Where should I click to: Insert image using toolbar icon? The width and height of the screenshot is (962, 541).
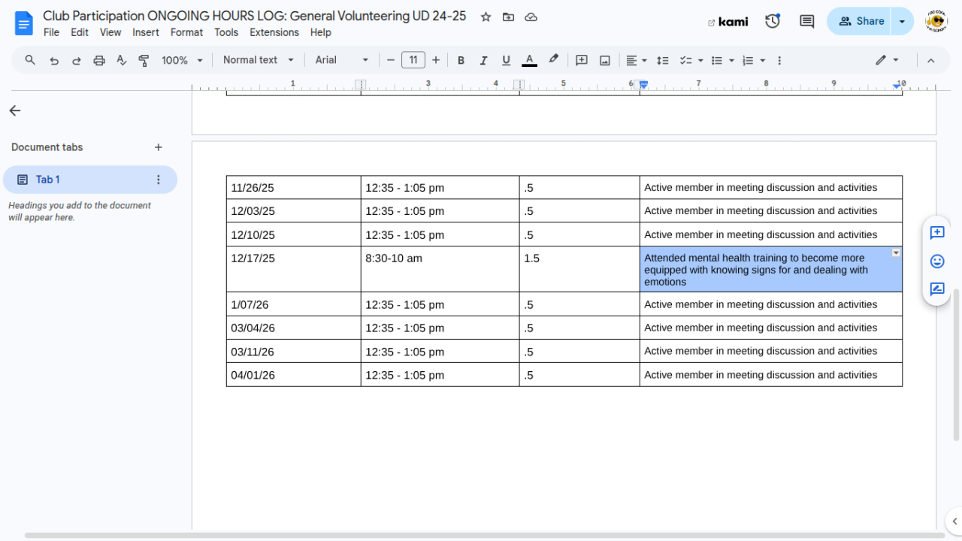coord(604,60)
